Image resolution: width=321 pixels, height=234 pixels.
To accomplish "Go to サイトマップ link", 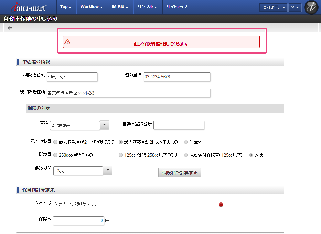I will click(177, 7).
